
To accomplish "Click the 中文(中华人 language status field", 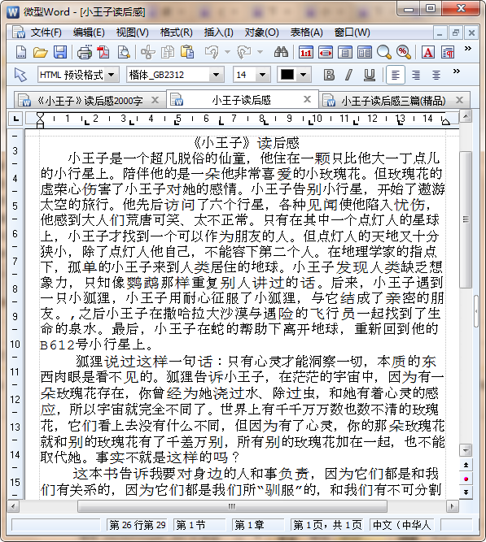I will click(401, 525).
